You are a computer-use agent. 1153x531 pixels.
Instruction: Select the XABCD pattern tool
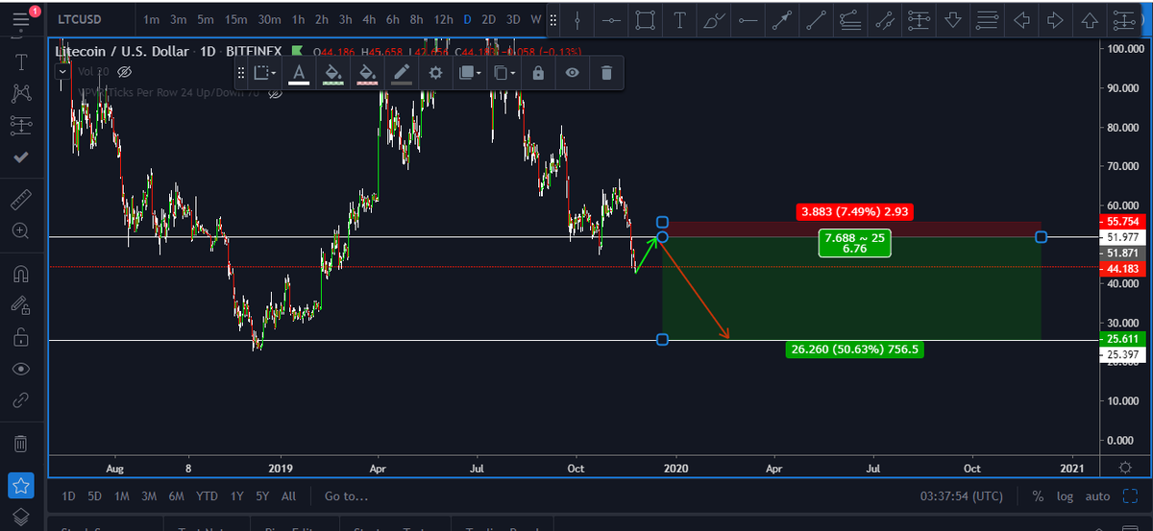pos(21,93)
